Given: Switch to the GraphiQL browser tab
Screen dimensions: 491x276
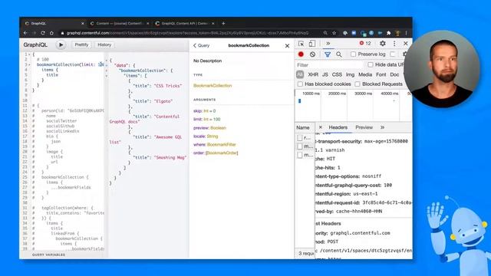Looking at the screenshot, I should [53, 23].
